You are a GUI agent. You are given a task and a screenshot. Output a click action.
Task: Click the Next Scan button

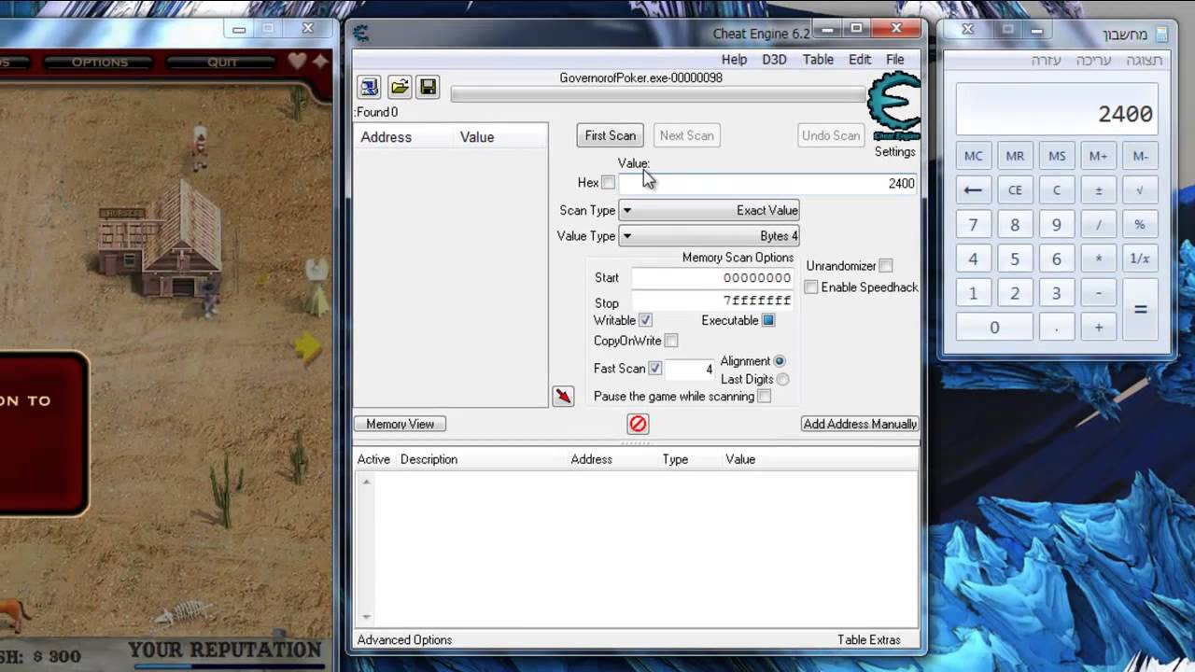click(686, 135)
